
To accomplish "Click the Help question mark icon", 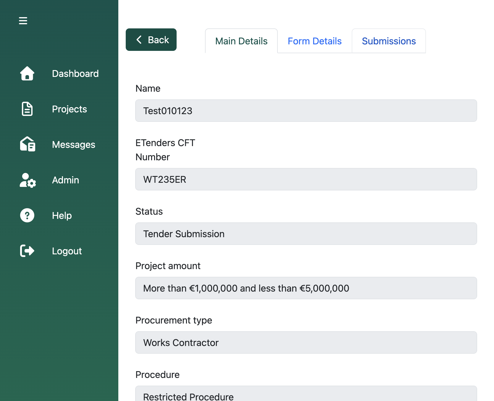I will pyautogui.click(x=27, y=215).
